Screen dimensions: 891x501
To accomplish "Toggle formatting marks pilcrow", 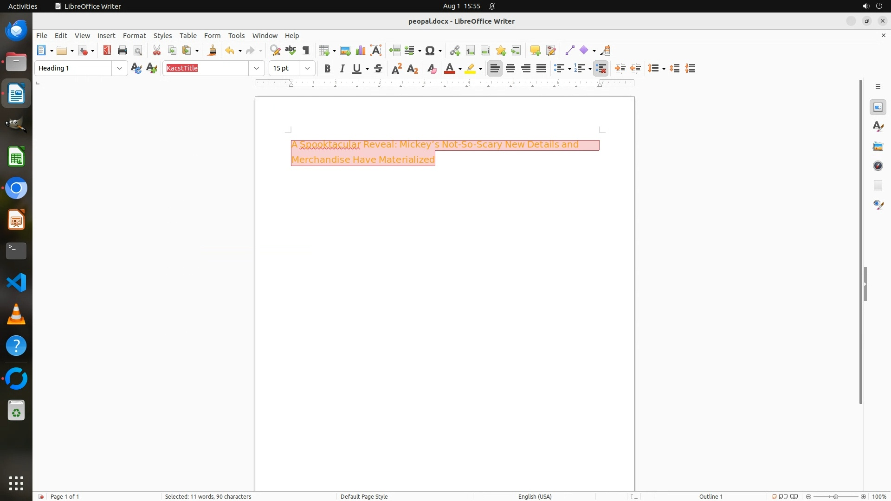I will (306, 51).
